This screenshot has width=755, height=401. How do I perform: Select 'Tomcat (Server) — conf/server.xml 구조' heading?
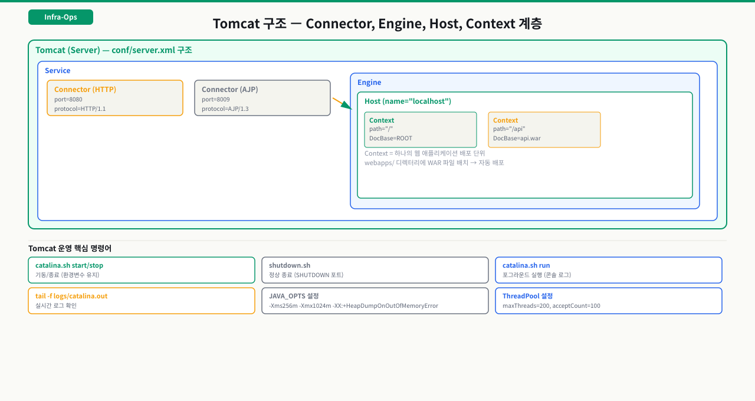(114, 50)
